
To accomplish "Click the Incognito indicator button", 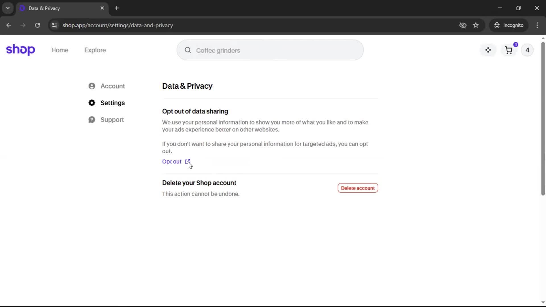I will coord(509,25).
